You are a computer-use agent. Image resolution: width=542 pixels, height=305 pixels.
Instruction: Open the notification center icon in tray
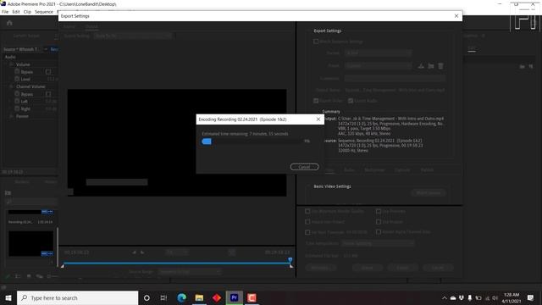(x=530, y=297)
